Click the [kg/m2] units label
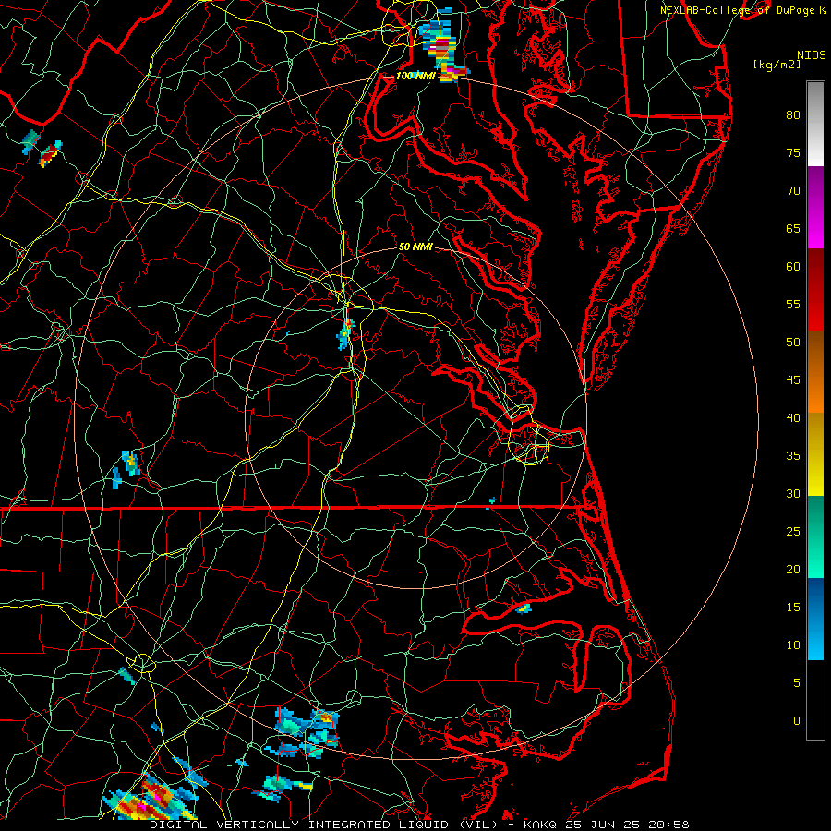The width and height of the screenshot is (831, 831). 777,65
